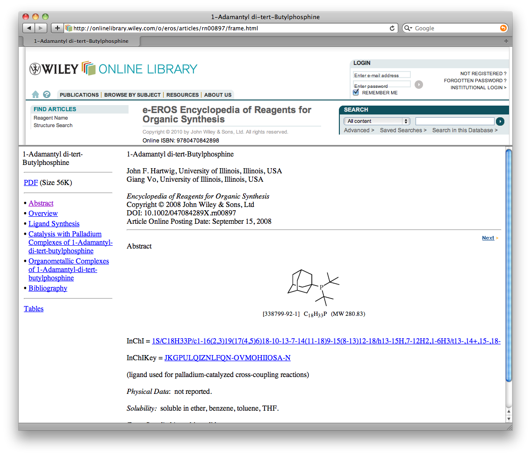Image resolution: width=531 pixels, height=456 pixels.
Task: Go to Wiley home via the house icon
Action: (35, 94)
